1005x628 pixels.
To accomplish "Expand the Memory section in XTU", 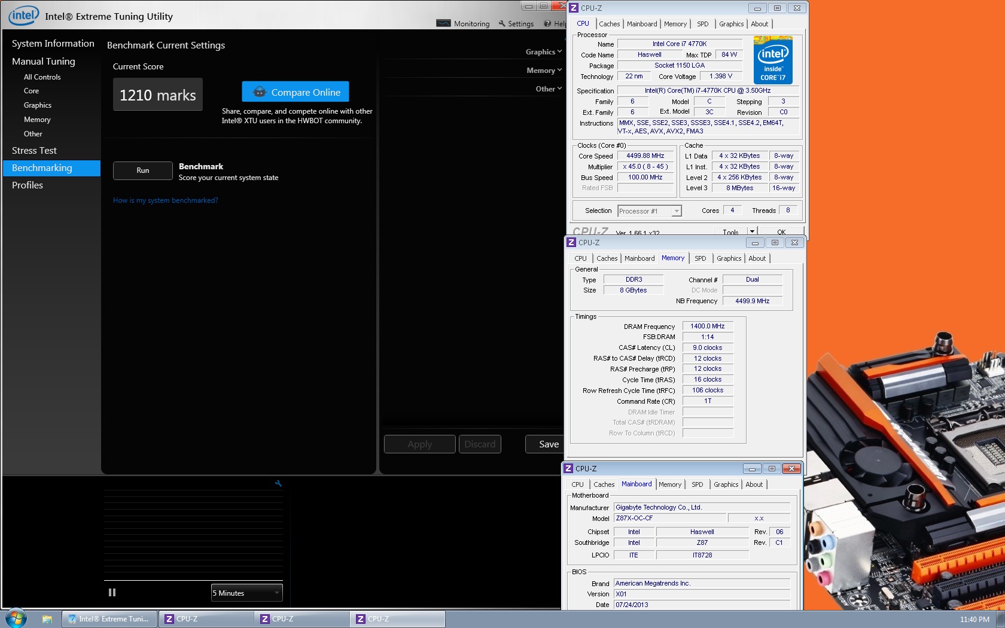I will pos(544,71).
